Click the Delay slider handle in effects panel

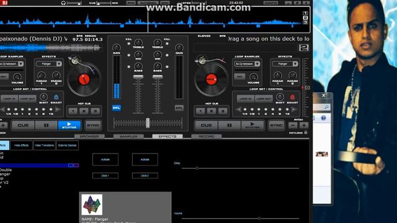[197, 168]
